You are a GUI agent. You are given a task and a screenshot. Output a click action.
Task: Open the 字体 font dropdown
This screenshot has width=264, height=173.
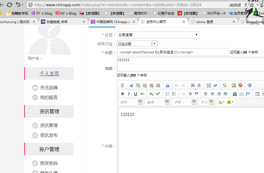pyautogui.click(x=185, y=102)
